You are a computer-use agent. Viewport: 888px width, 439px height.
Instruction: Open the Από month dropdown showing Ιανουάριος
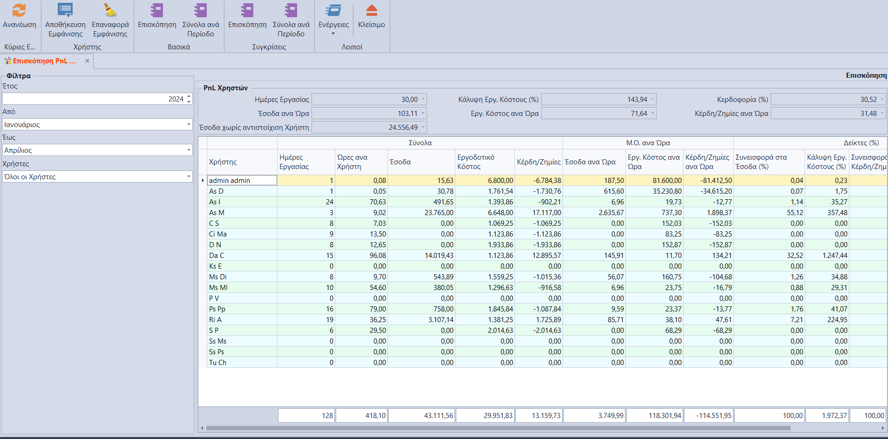[x=189, y=124]
